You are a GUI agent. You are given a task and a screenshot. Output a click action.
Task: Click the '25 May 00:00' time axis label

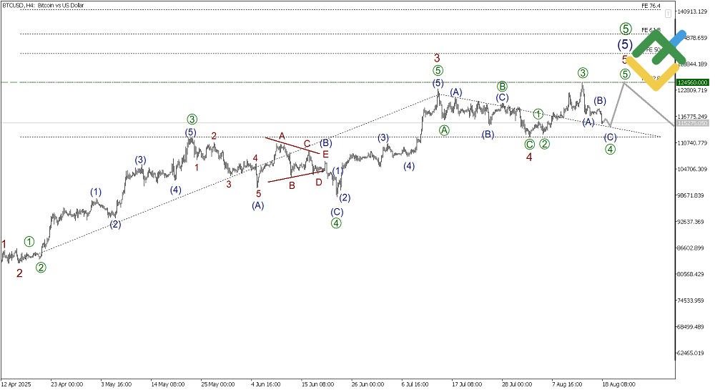[218, 384]
